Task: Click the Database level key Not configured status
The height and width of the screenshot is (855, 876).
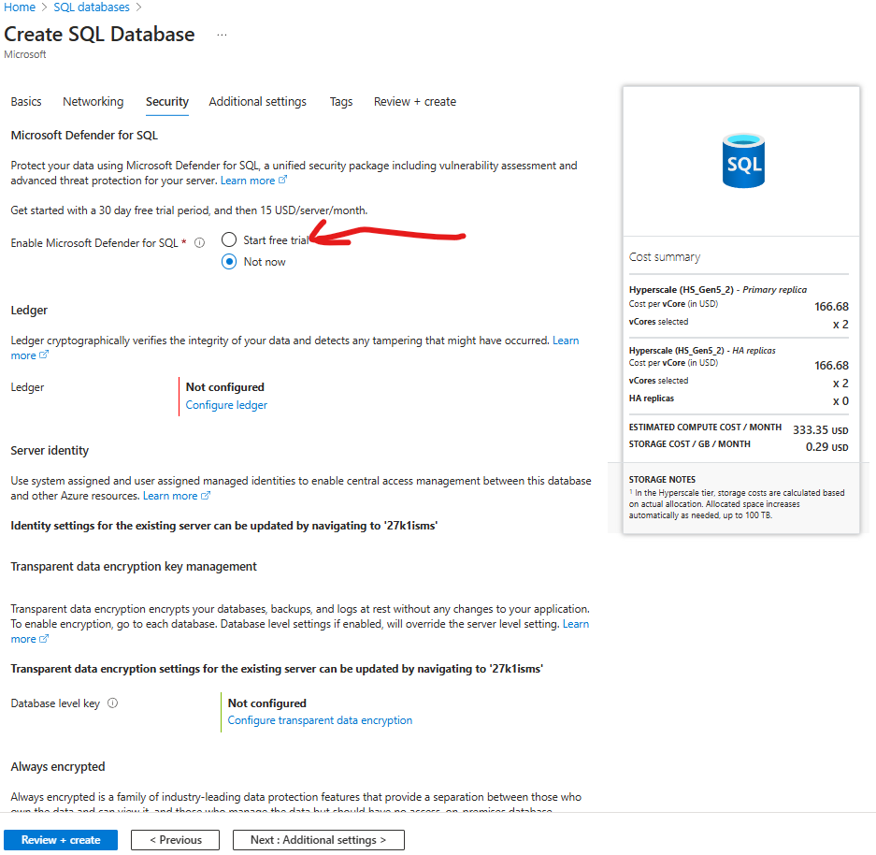Action: pyautogui.click(x=267, y=703)
